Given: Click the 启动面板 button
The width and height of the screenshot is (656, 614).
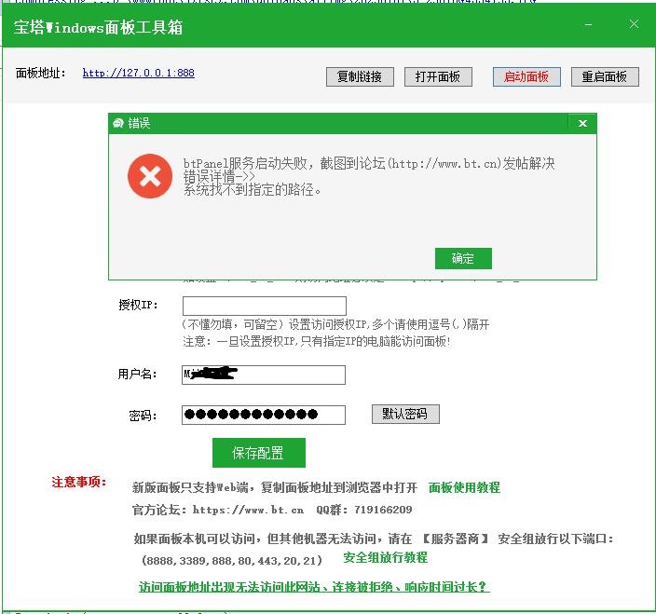Looking at the screenshot, I should pyautogui.click(x=526, y=77).
